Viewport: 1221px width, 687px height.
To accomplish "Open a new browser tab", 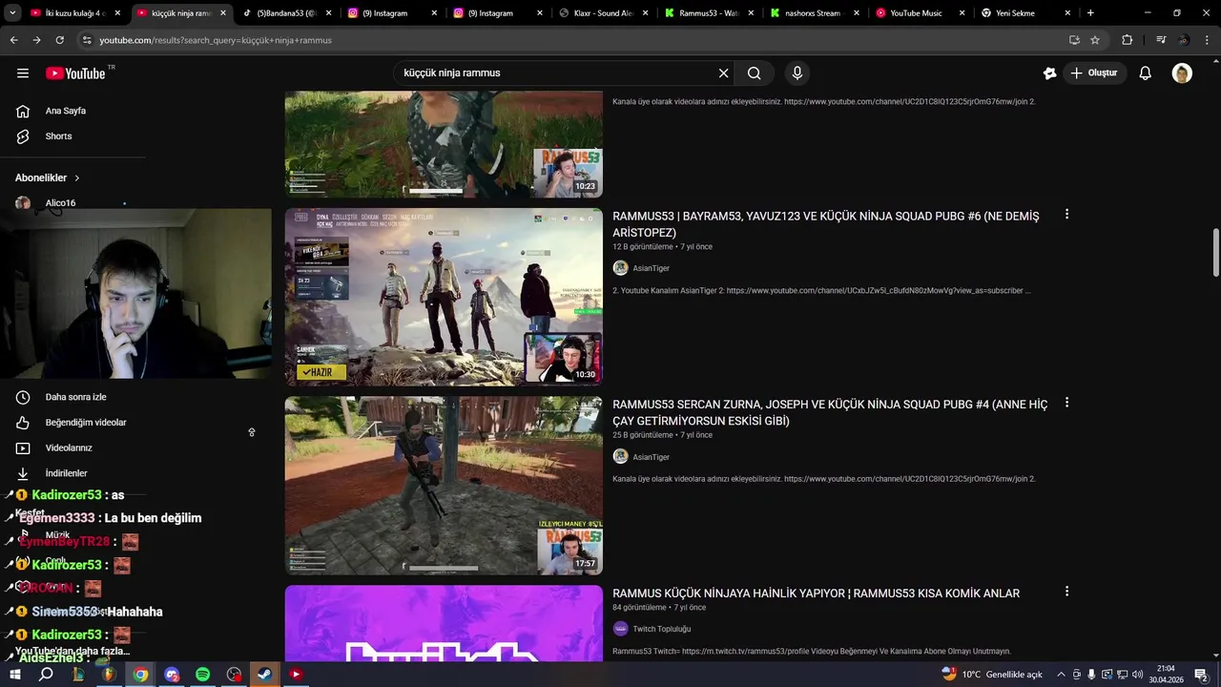I will [1090, 13].
